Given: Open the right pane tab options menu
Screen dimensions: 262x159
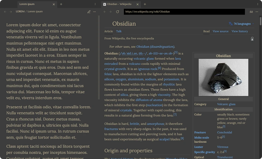Looking at the screenshot, I should point(257,4).
